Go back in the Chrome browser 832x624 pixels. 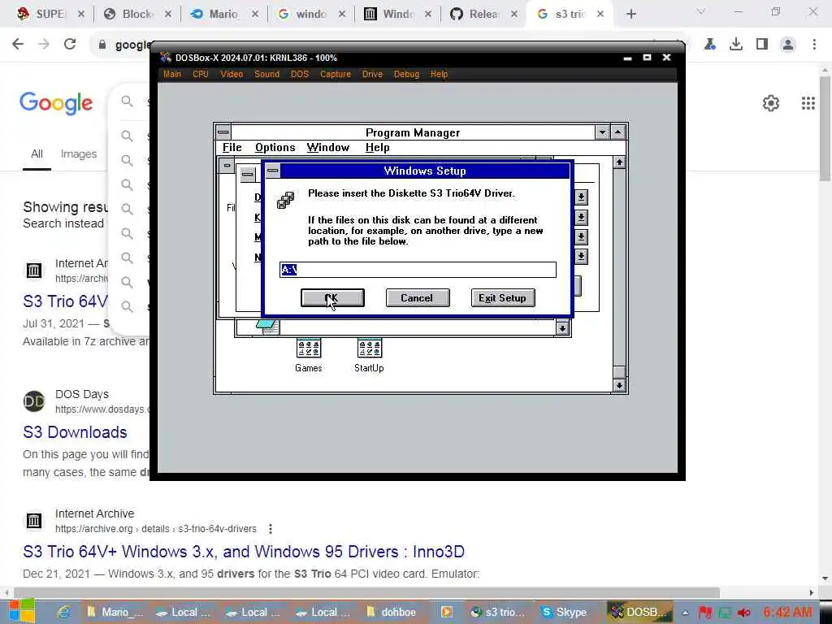18,44
